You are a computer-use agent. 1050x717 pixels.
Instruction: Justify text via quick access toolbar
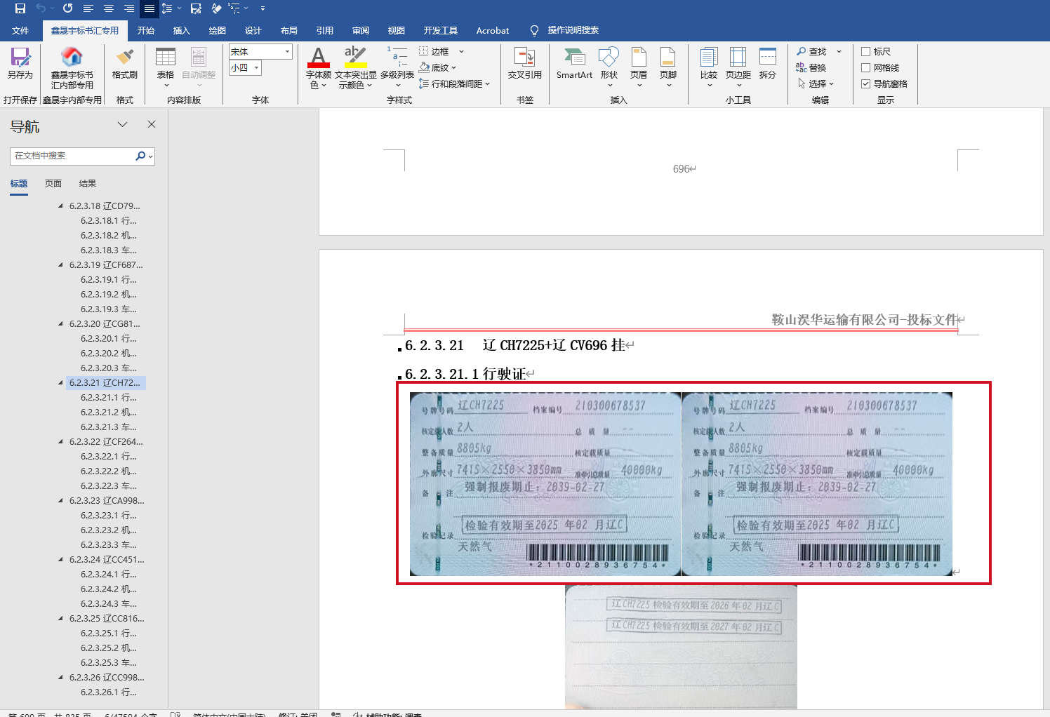coord(149,8)
